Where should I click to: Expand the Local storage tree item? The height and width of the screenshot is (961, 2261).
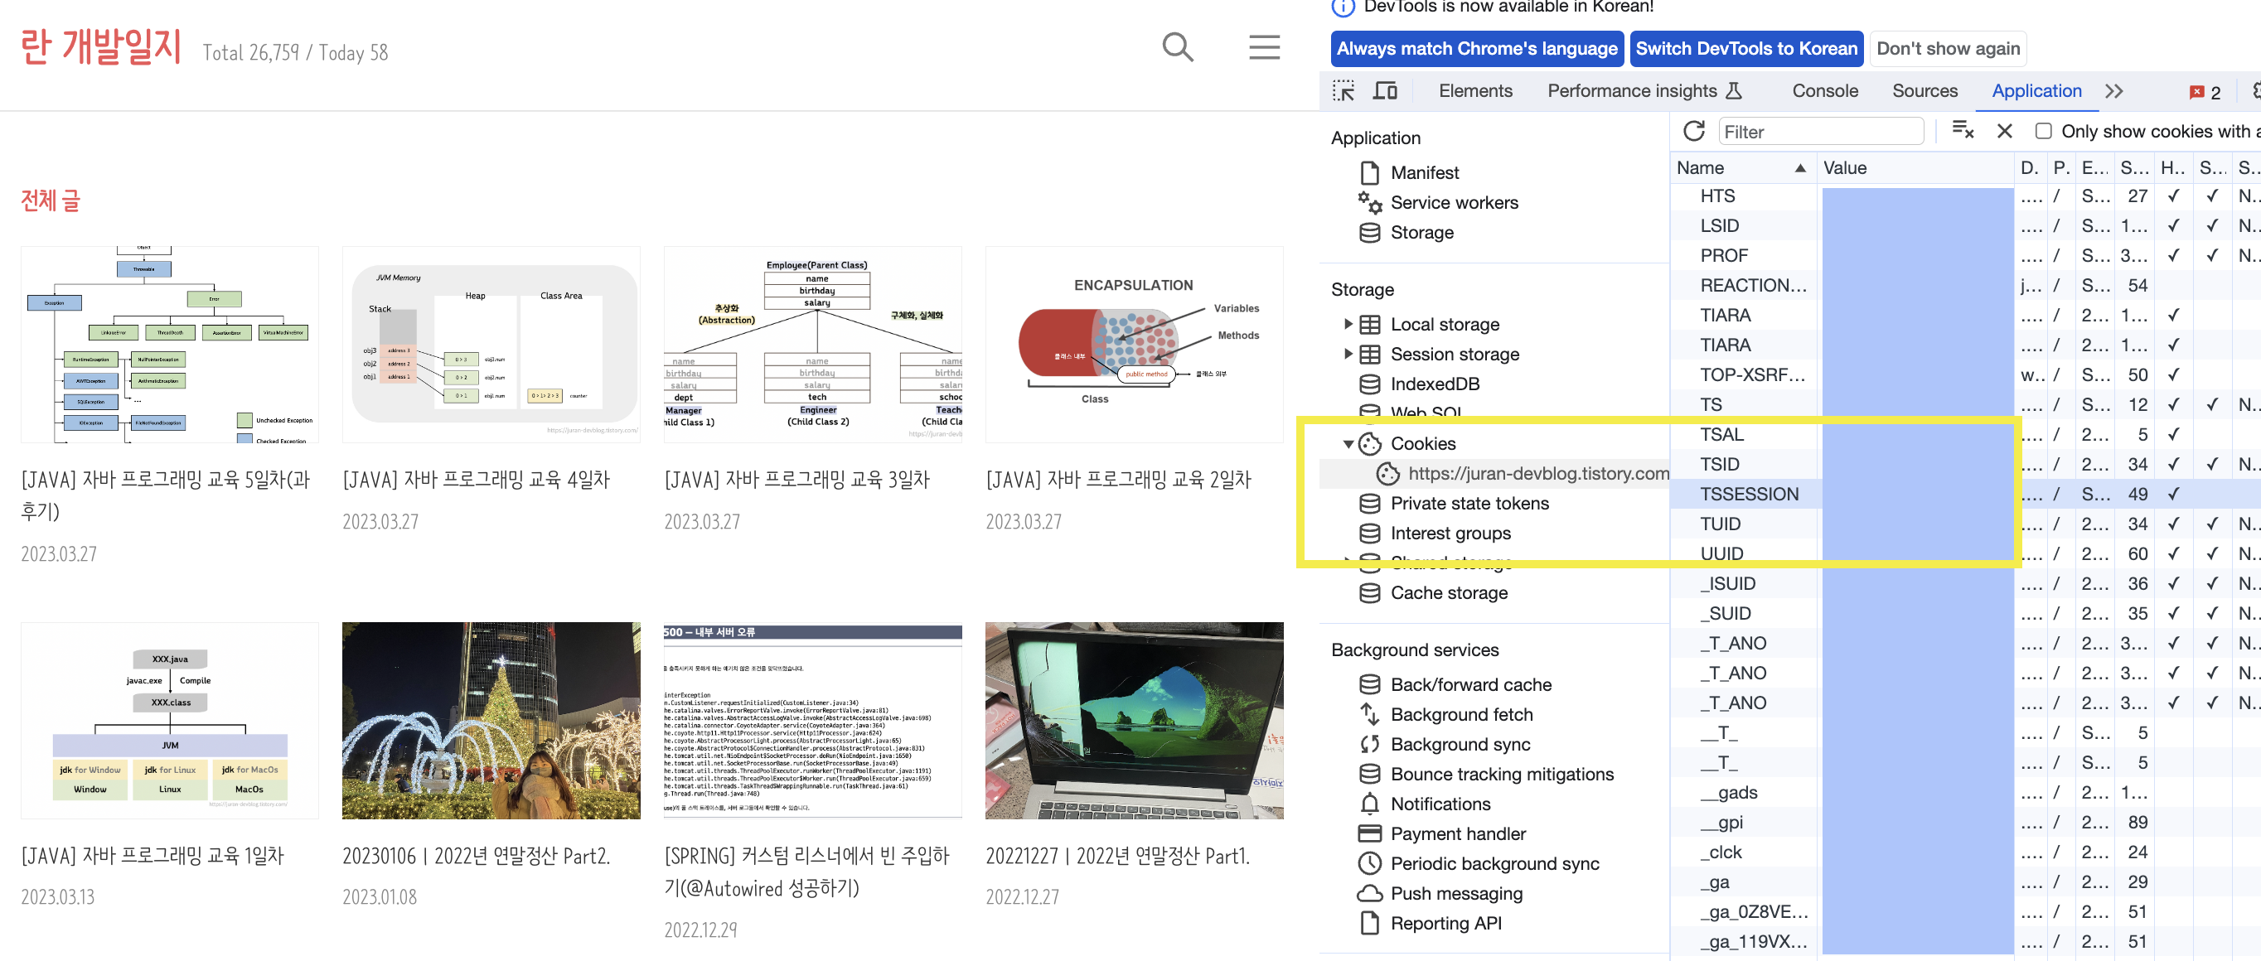pos(1348,325)
